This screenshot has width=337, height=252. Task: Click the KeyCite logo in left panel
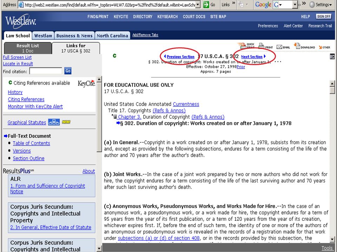(x=86, y=83)
